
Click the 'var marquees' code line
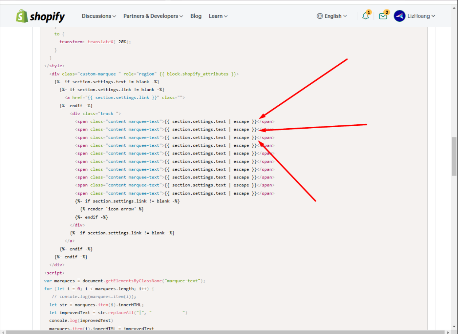point(125,281)
